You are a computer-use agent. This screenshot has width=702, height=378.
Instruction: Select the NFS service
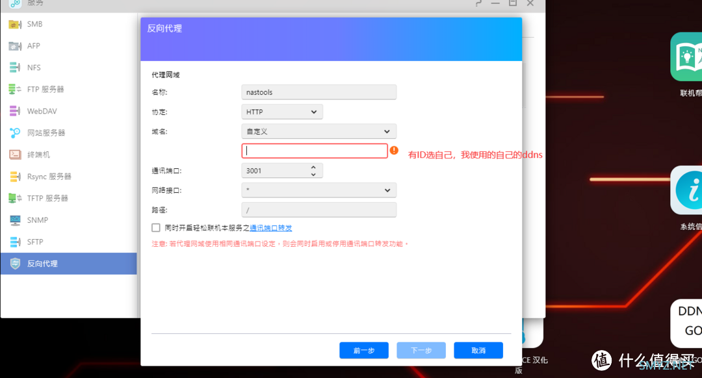(29, 67)
